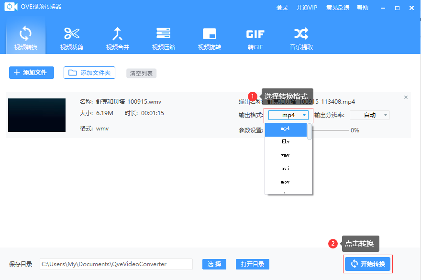Viewport: 421px width, 280px height.
Task: Click the file size 6.19M
Action: (x=105, y=113)
